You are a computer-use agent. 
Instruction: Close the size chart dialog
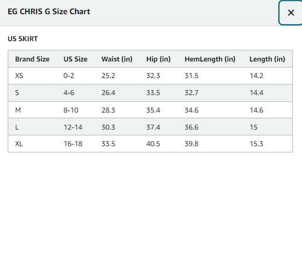[x=291, y=13]
